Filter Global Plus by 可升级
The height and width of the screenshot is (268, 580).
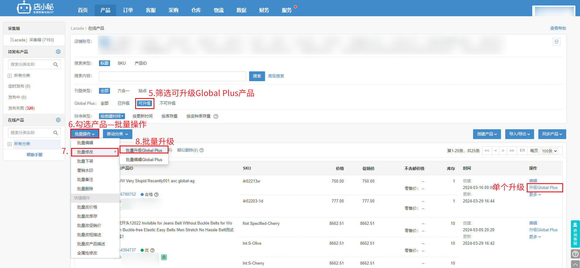tap(145, 103)
